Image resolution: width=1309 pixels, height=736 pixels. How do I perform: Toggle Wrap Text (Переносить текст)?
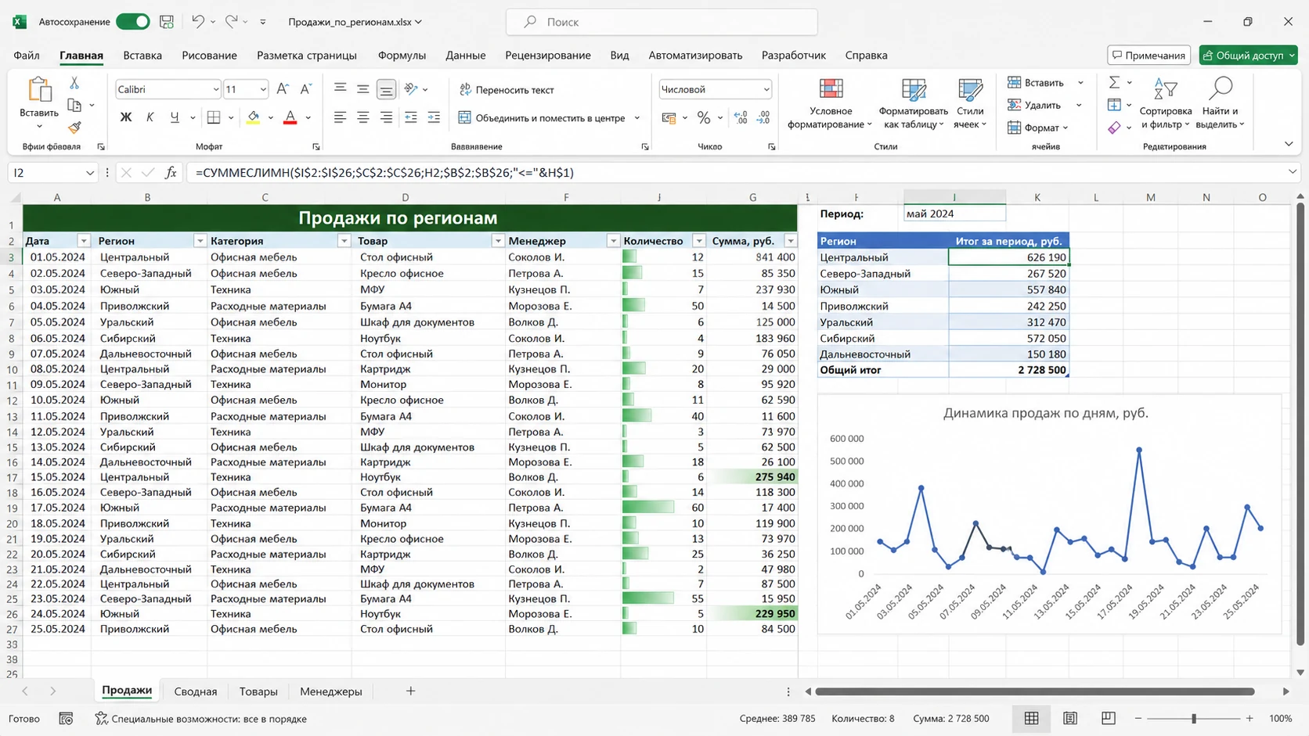[x=506, y=90]
